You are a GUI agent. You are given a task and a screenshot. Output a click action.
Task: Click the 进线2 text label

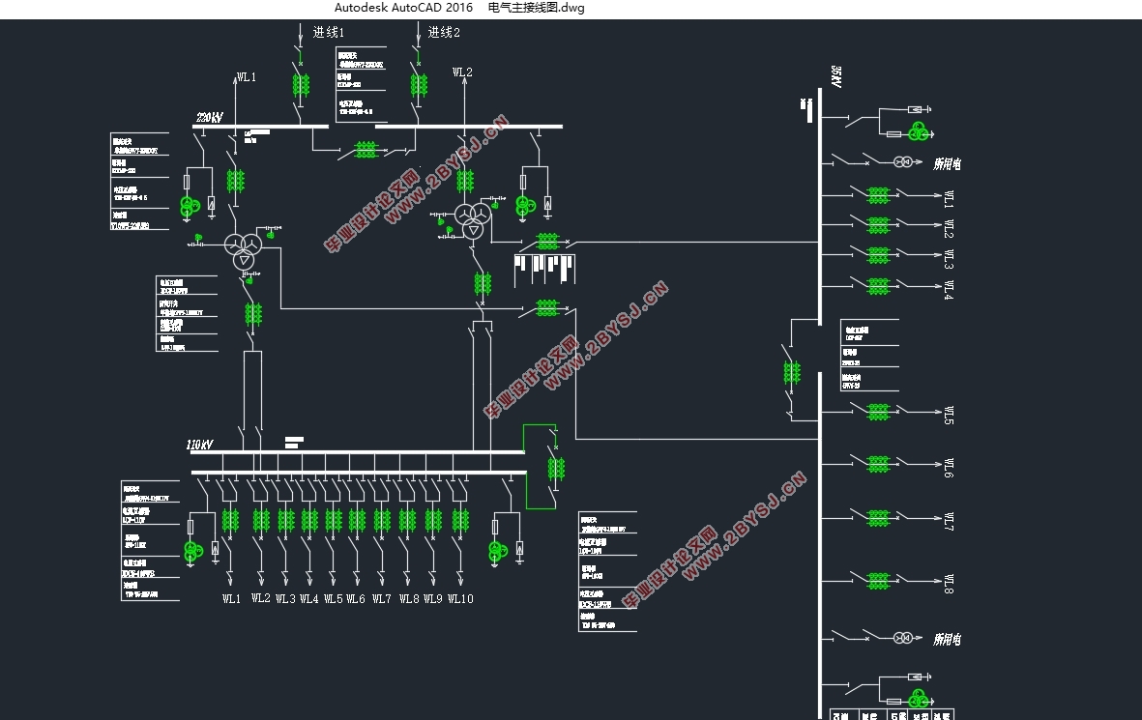(x=444, y=32)
